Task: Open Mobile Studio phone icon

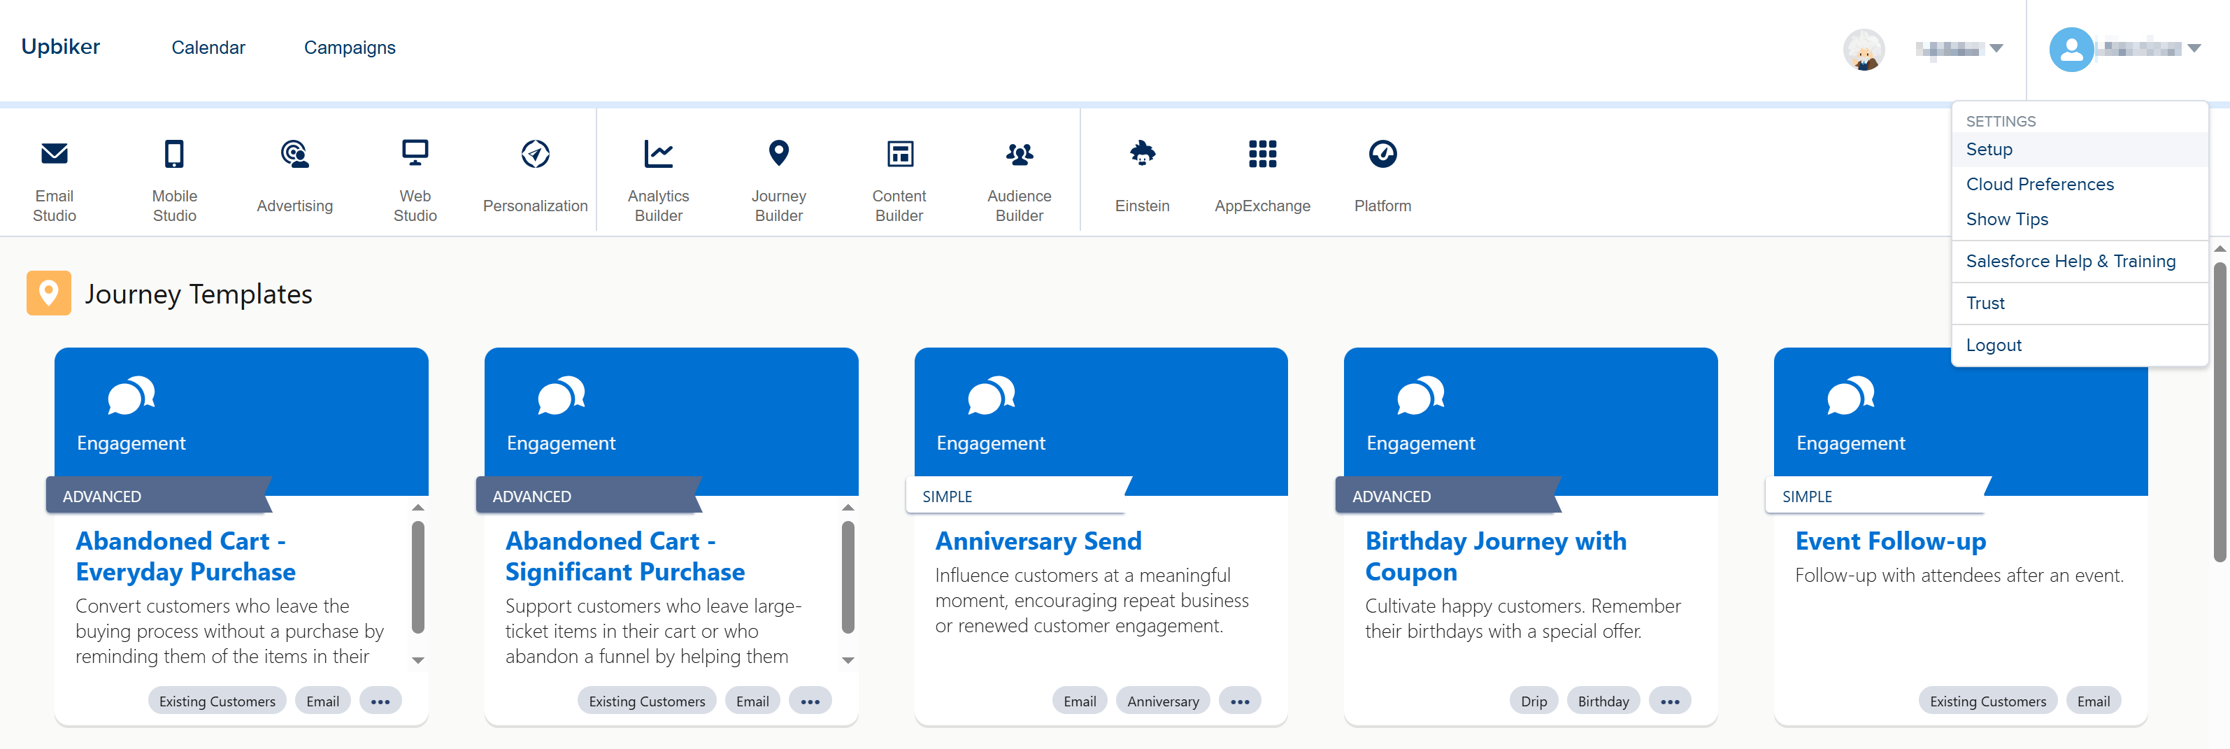Action: pyautogui.click(x=174, y=153)
